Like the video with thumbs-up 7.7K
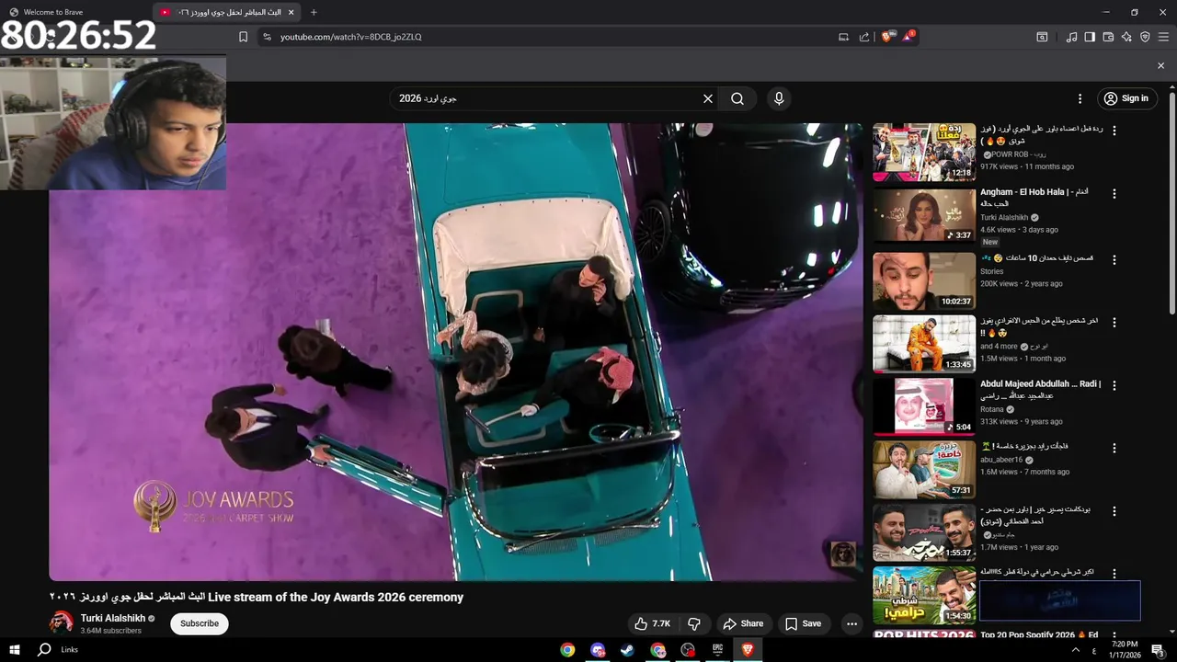Image resolution: width=1177 pixels, height=662 pixels. [653, 623]
